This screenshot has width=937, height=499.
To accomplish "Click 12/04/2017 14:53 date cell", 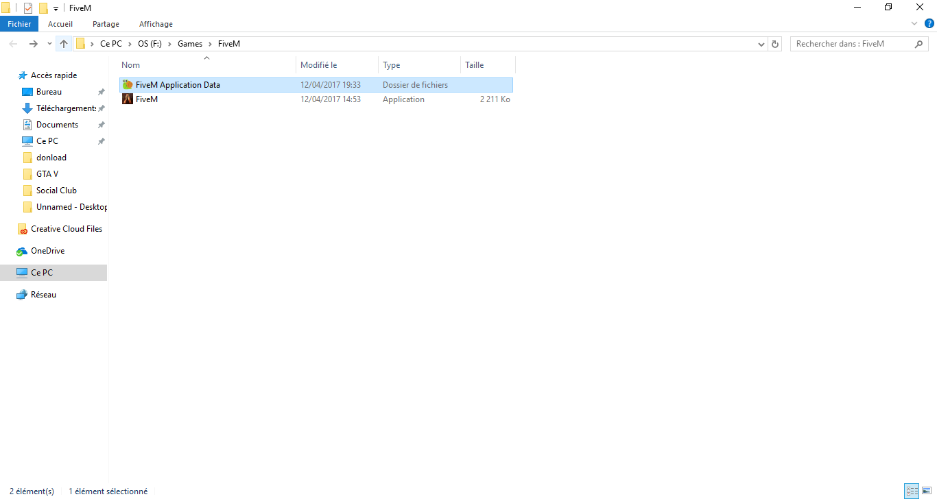I will 331,99.
